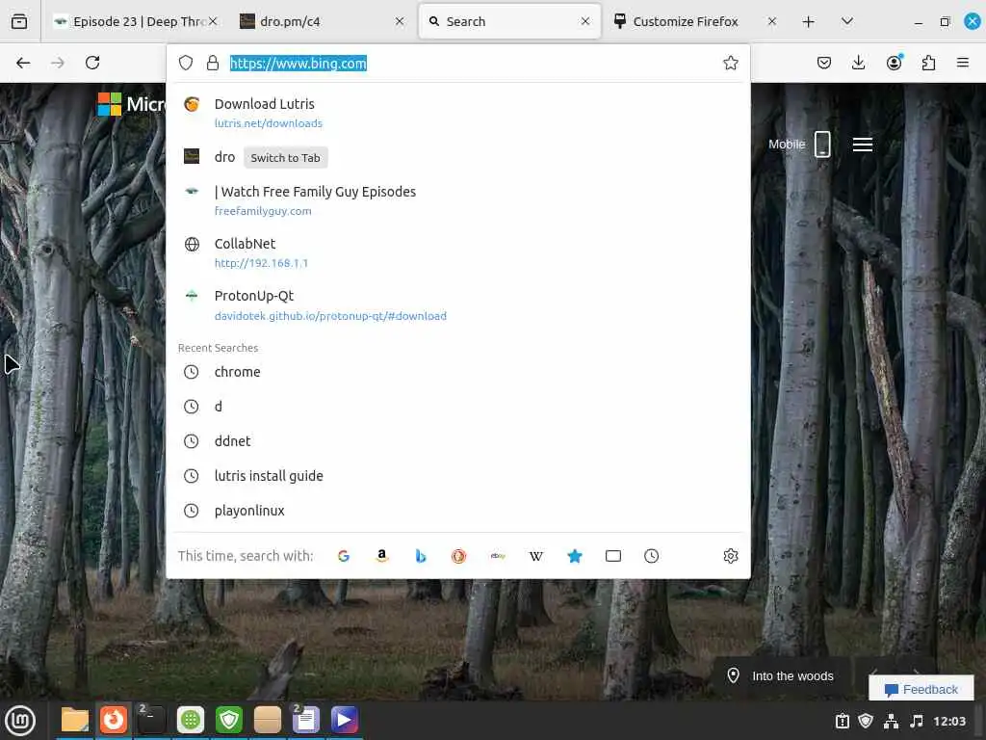
Task: Search this time with Amazon
Action: (x=381, y=556)
